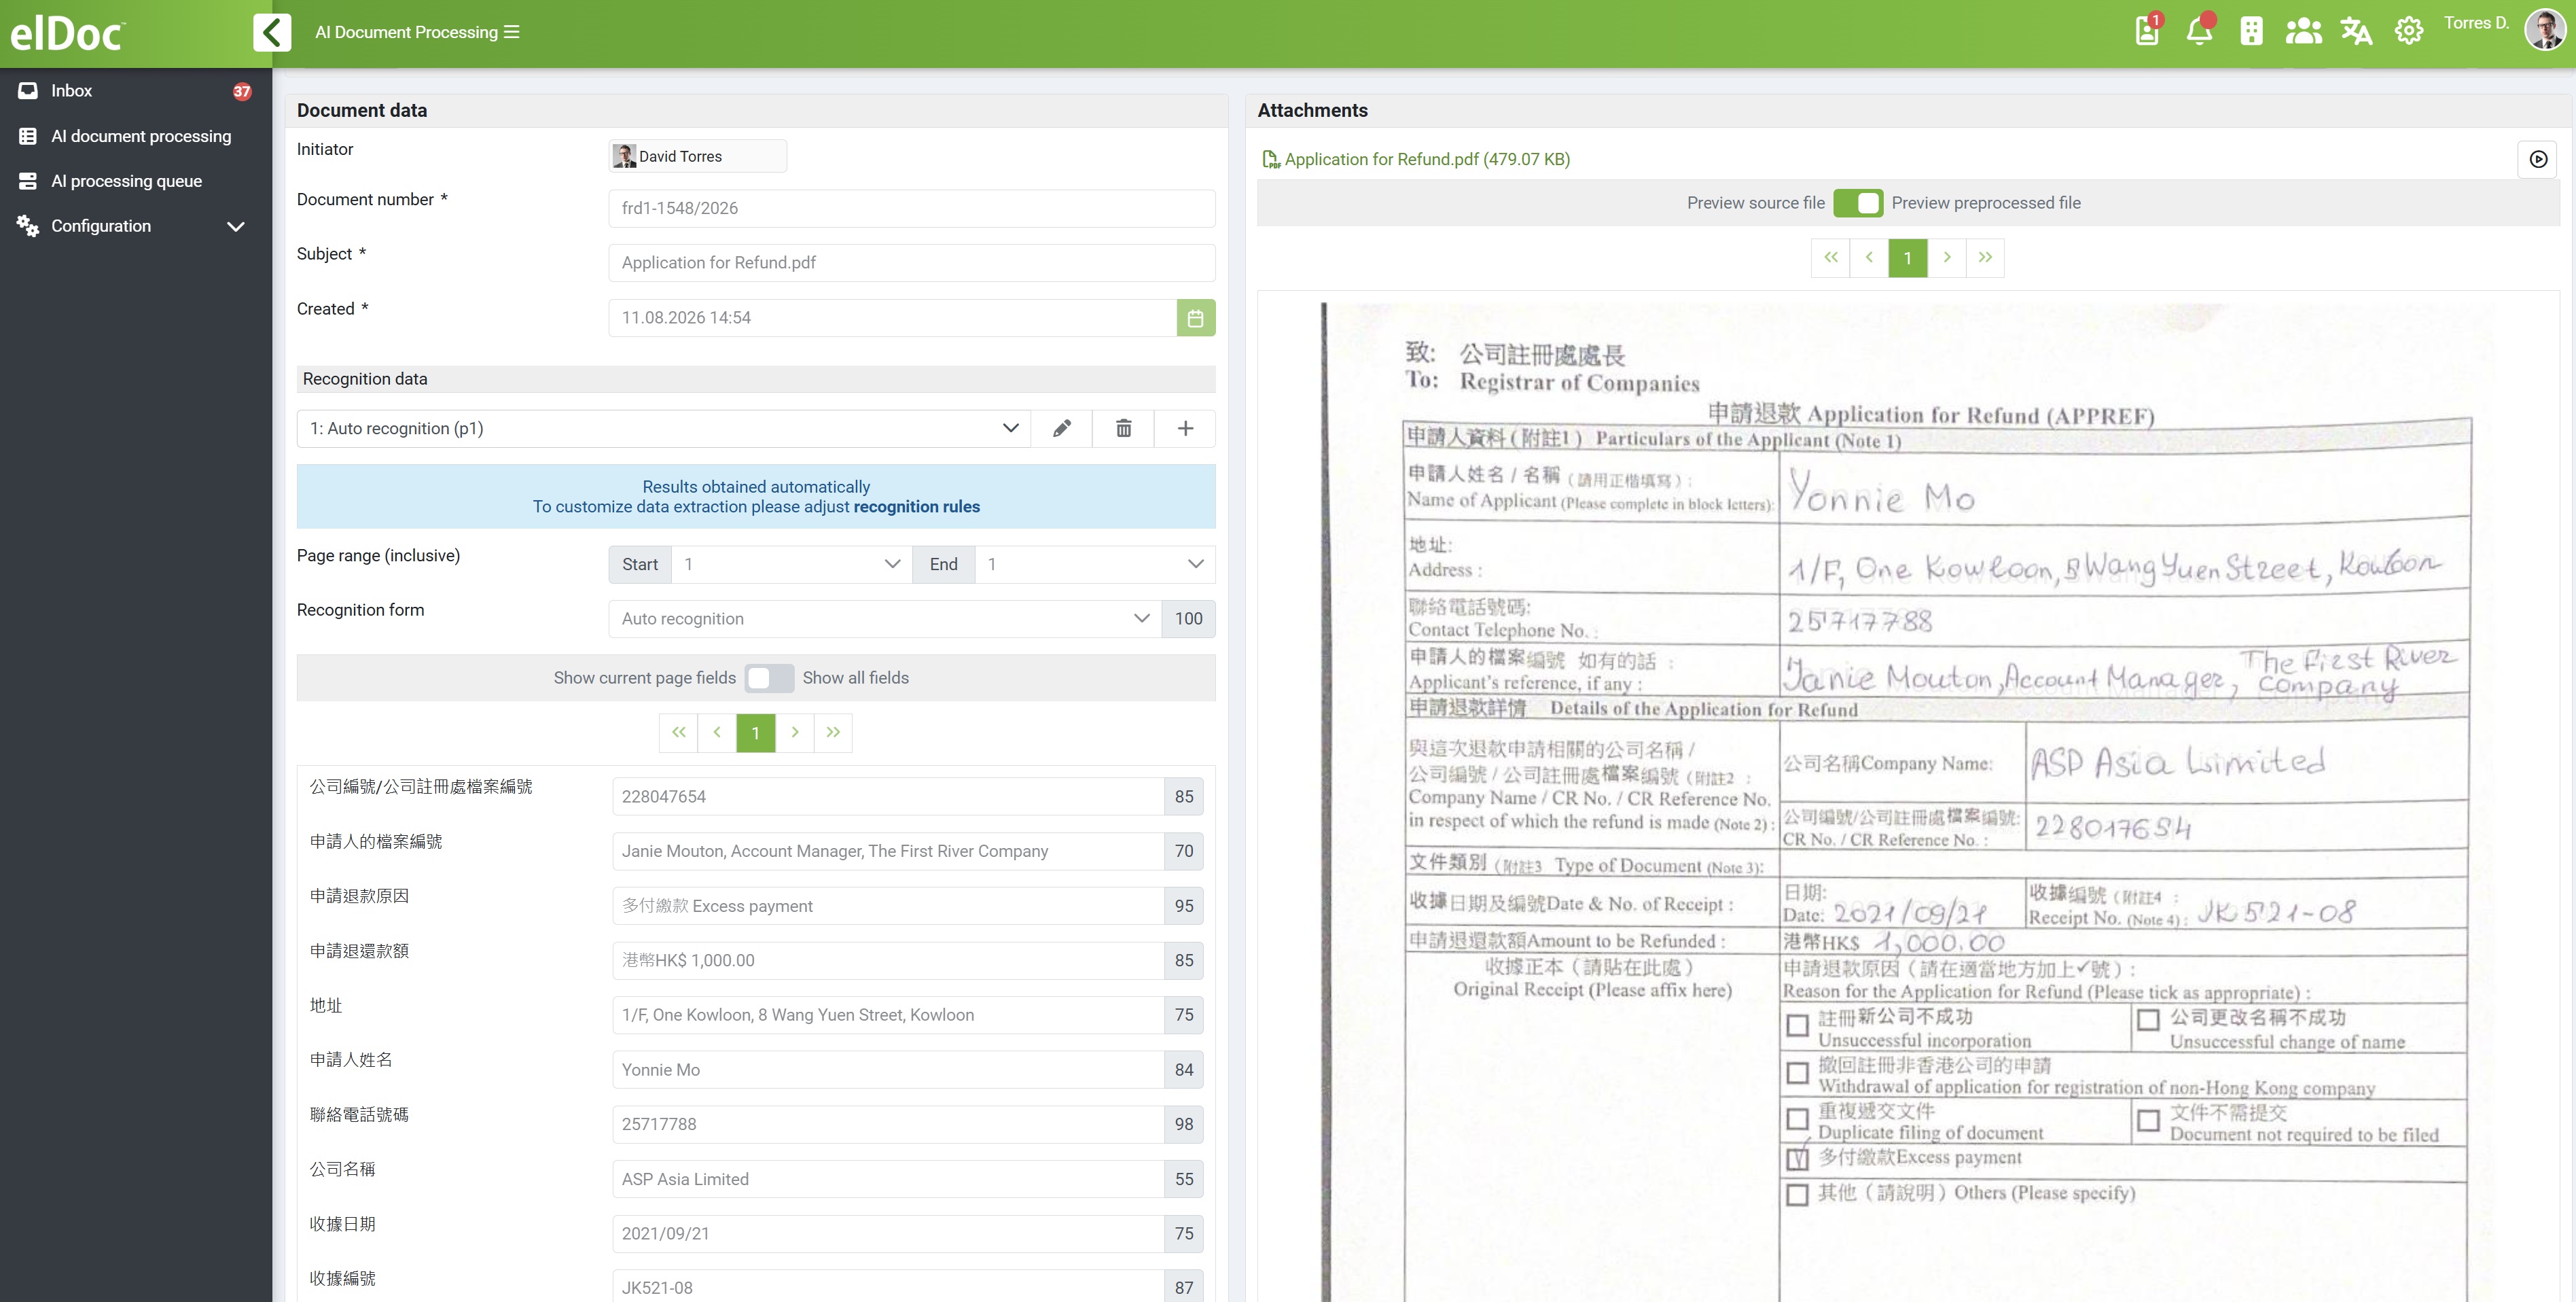The width and height of the screenshot is (2576, 1302).
Task: Click Document number input field
Action: (911, 208)
